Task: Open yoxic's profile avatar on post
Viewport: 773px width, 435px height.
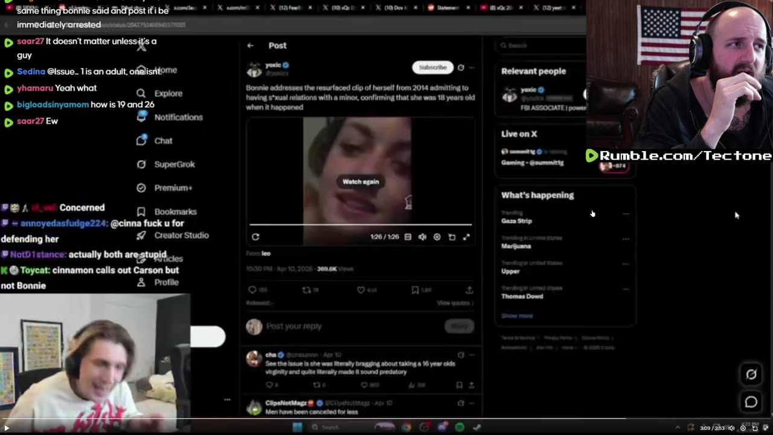Action: (254, 69)
